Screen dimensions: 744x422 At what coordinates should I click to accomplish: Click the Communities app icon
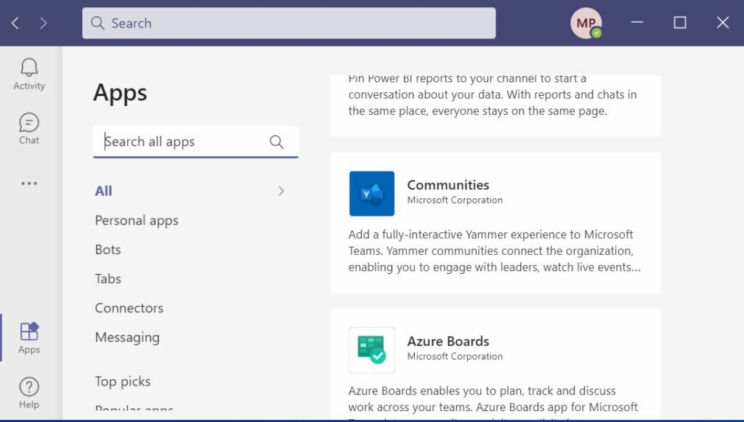click(x=371, y=193)
